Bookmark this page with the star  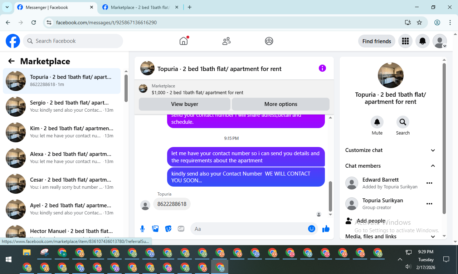click(419, 22)
